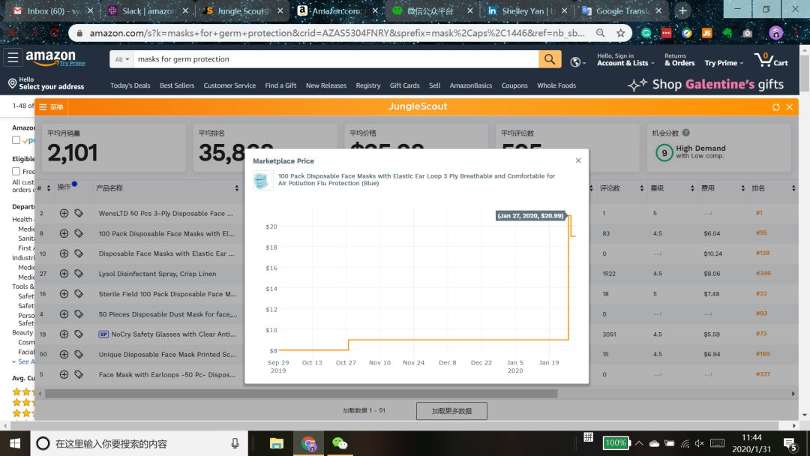
Task: Open Today's Deals link
Action: pos(130,85)
